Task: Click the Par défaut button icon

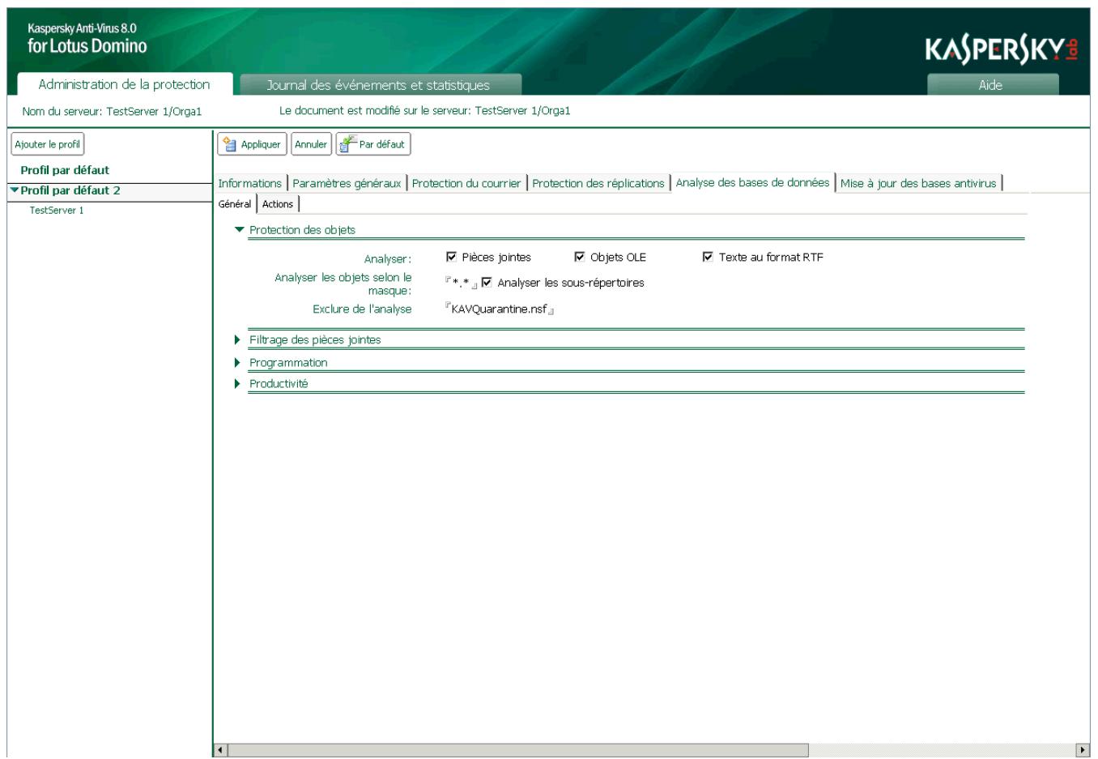Action: [x=348, y=144]
